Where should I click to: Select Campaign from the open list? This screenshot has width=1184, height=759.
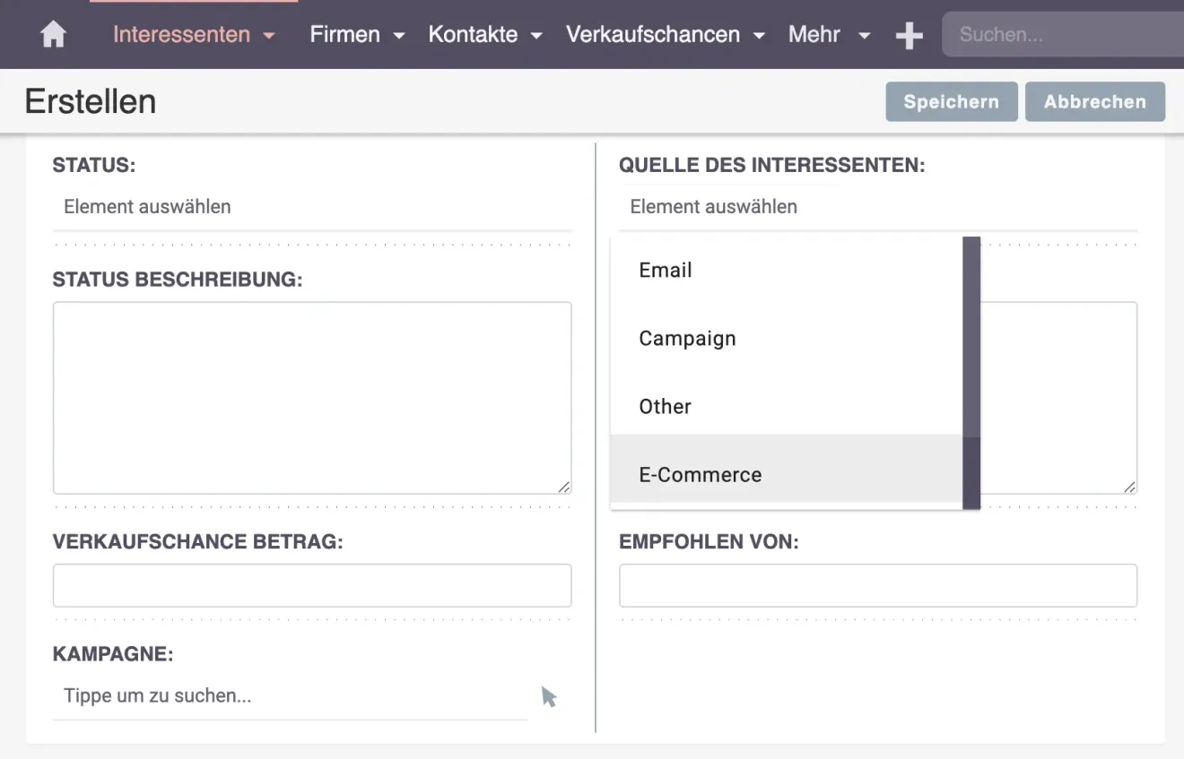point(687,338)
